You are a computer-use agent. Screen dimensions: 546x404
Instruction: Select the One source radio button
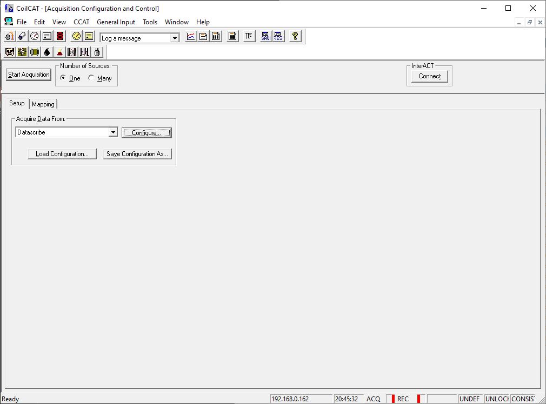tap(63, 78)
